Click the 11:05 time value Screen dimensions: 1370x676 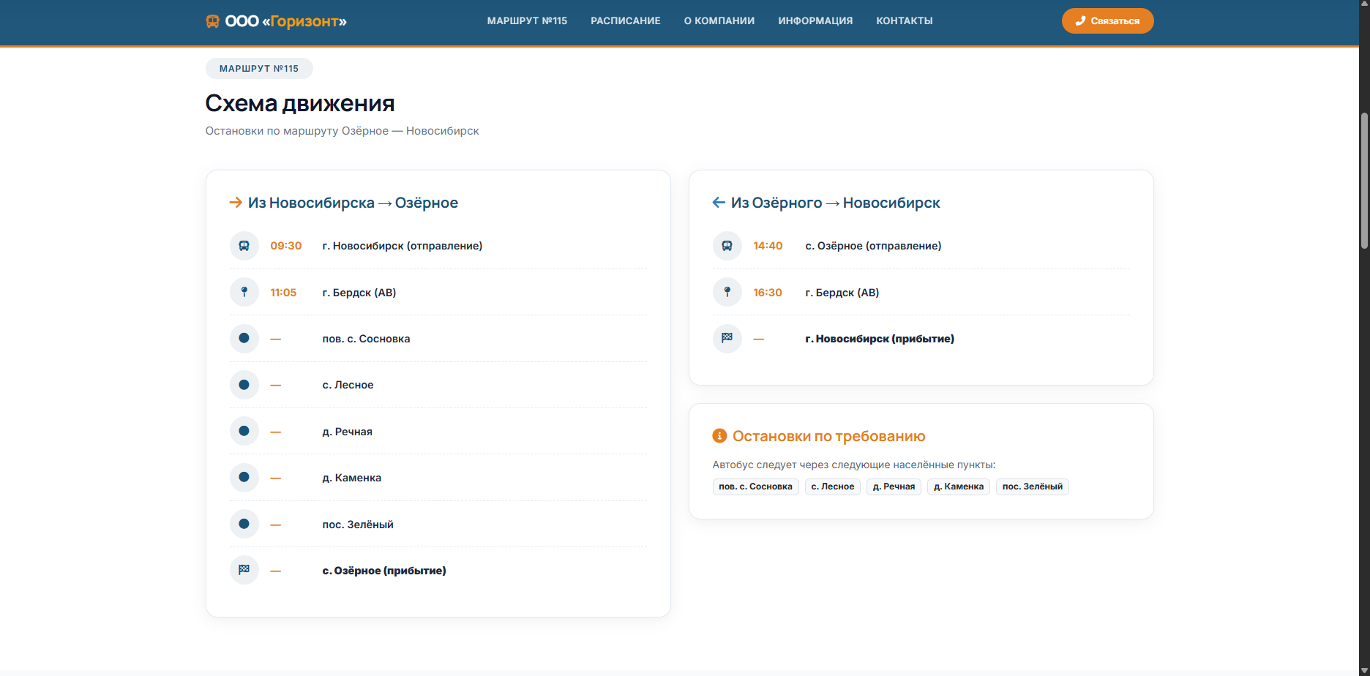(x=283, y=293)
